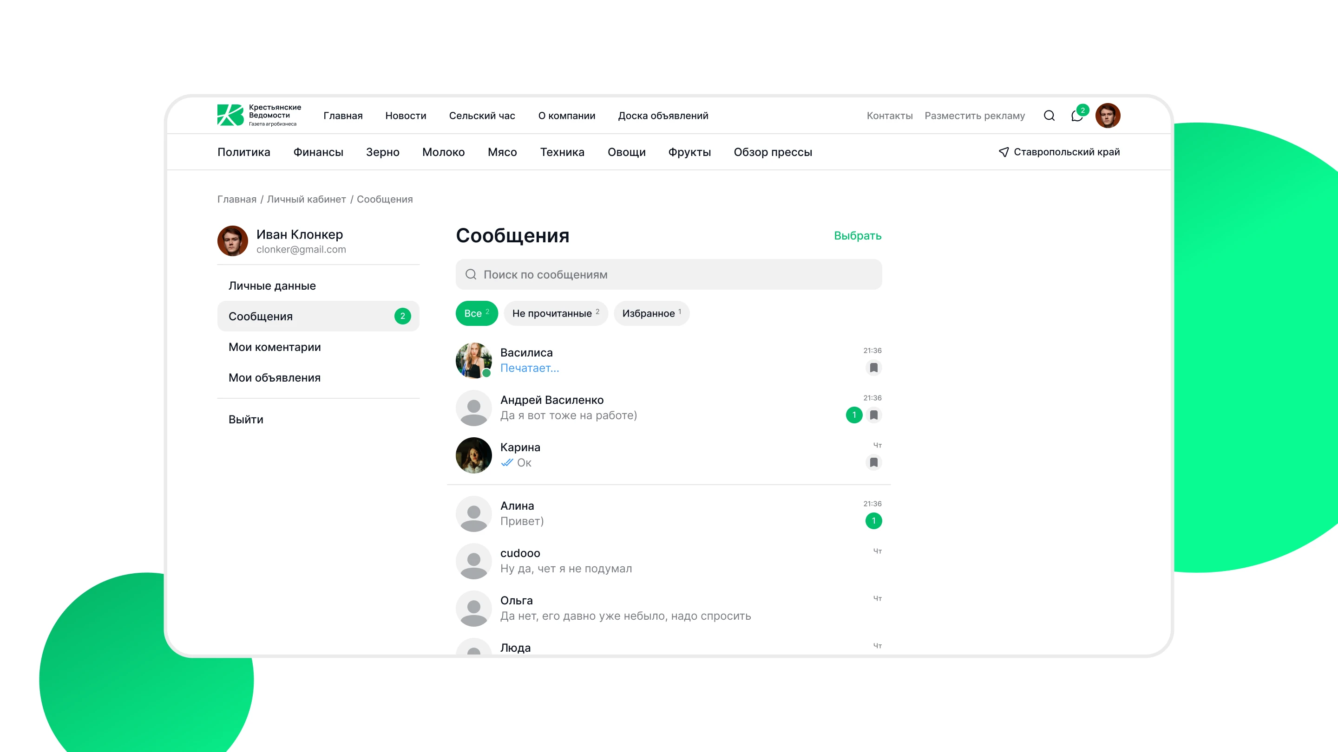Open the Мясо category
Image resolution: width=1338 pixels, height=752 pixels.
pos(502,152)
